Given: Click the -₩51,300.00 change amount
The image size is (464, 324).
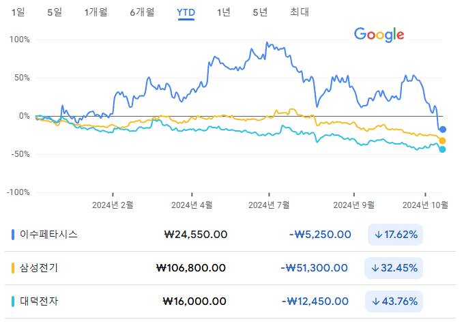Looking at the screenshot, I should click(315, 268).
